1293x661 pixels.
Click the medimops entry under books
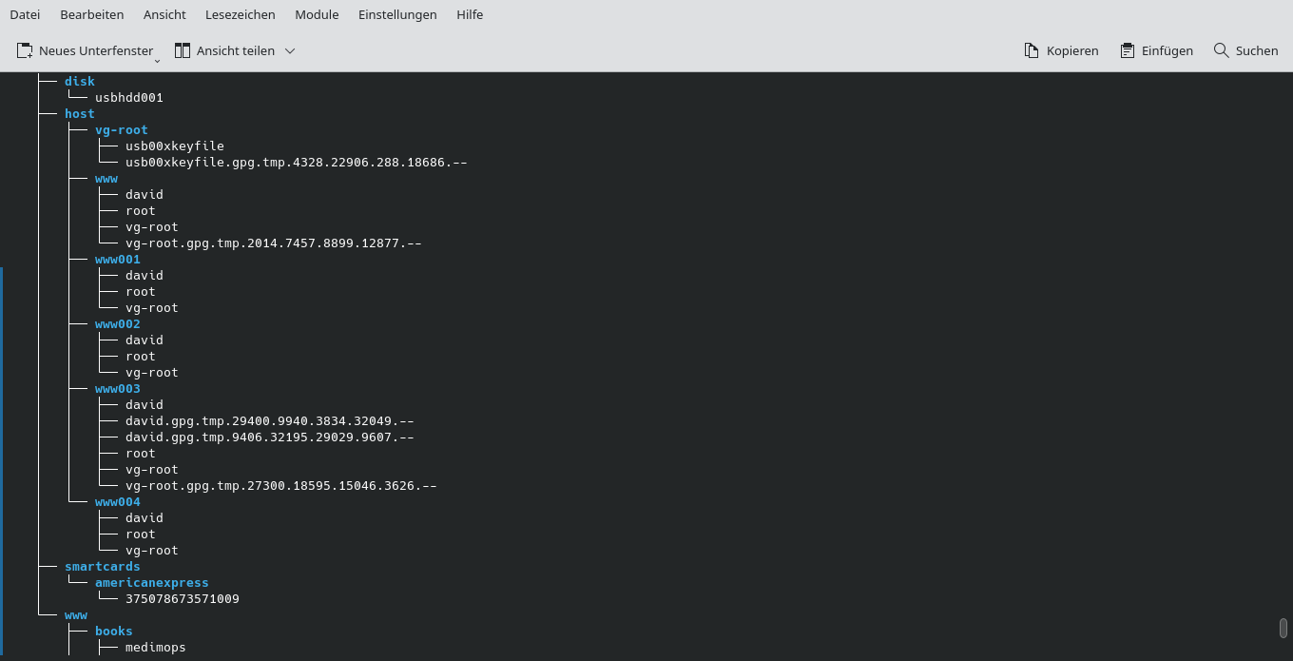point(156,647)
